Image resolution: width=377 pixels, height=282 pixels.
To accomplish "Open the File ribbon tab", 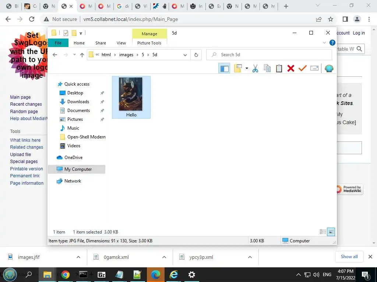I will pos(58,43).
